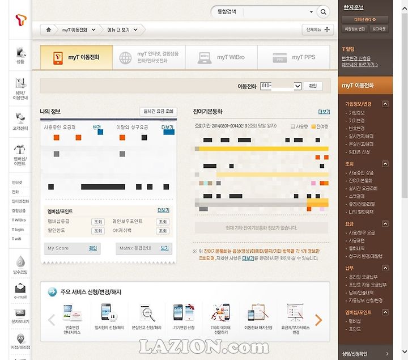Click the My Score 확인 link
The height and width of the screenshot is (360, 408).
[x=93, y=248]
